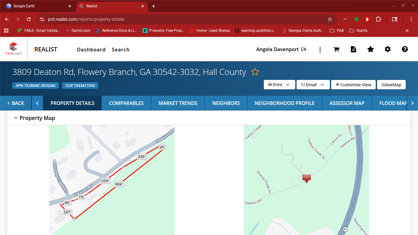This screenshot has width=418, height=235.
Task: Click the browser forward arrow
Action: pyautogui.click(x=18, y=19)
